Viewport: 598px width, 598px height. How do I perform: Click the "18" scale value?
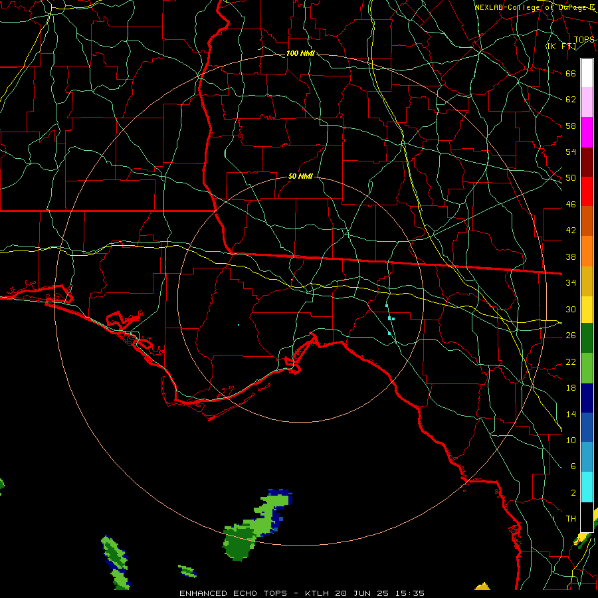click(571, 388)
